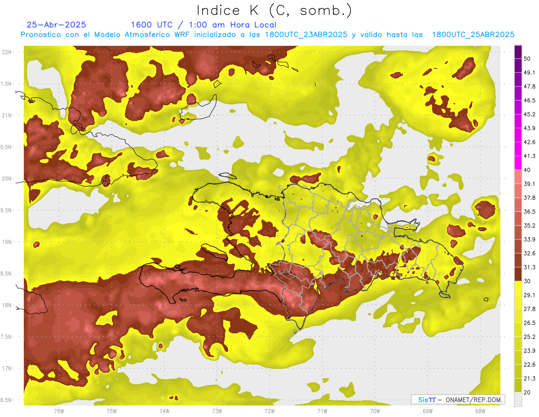The width and height of the screenshot is (539, 417).
Task: Click the 70W longitude label
Action: (375, 411)
